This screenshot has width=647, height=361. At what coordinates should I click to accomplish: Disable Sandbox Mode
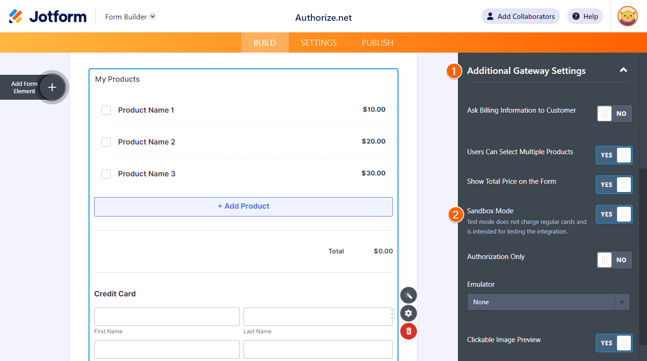[x=614, y=214]
